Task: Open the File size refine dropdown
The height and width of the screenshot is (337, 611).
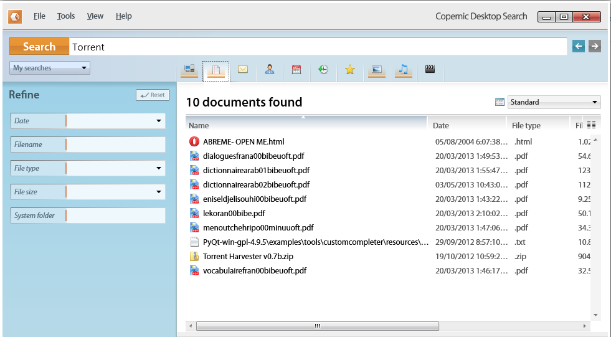Action: coord(159,192)
